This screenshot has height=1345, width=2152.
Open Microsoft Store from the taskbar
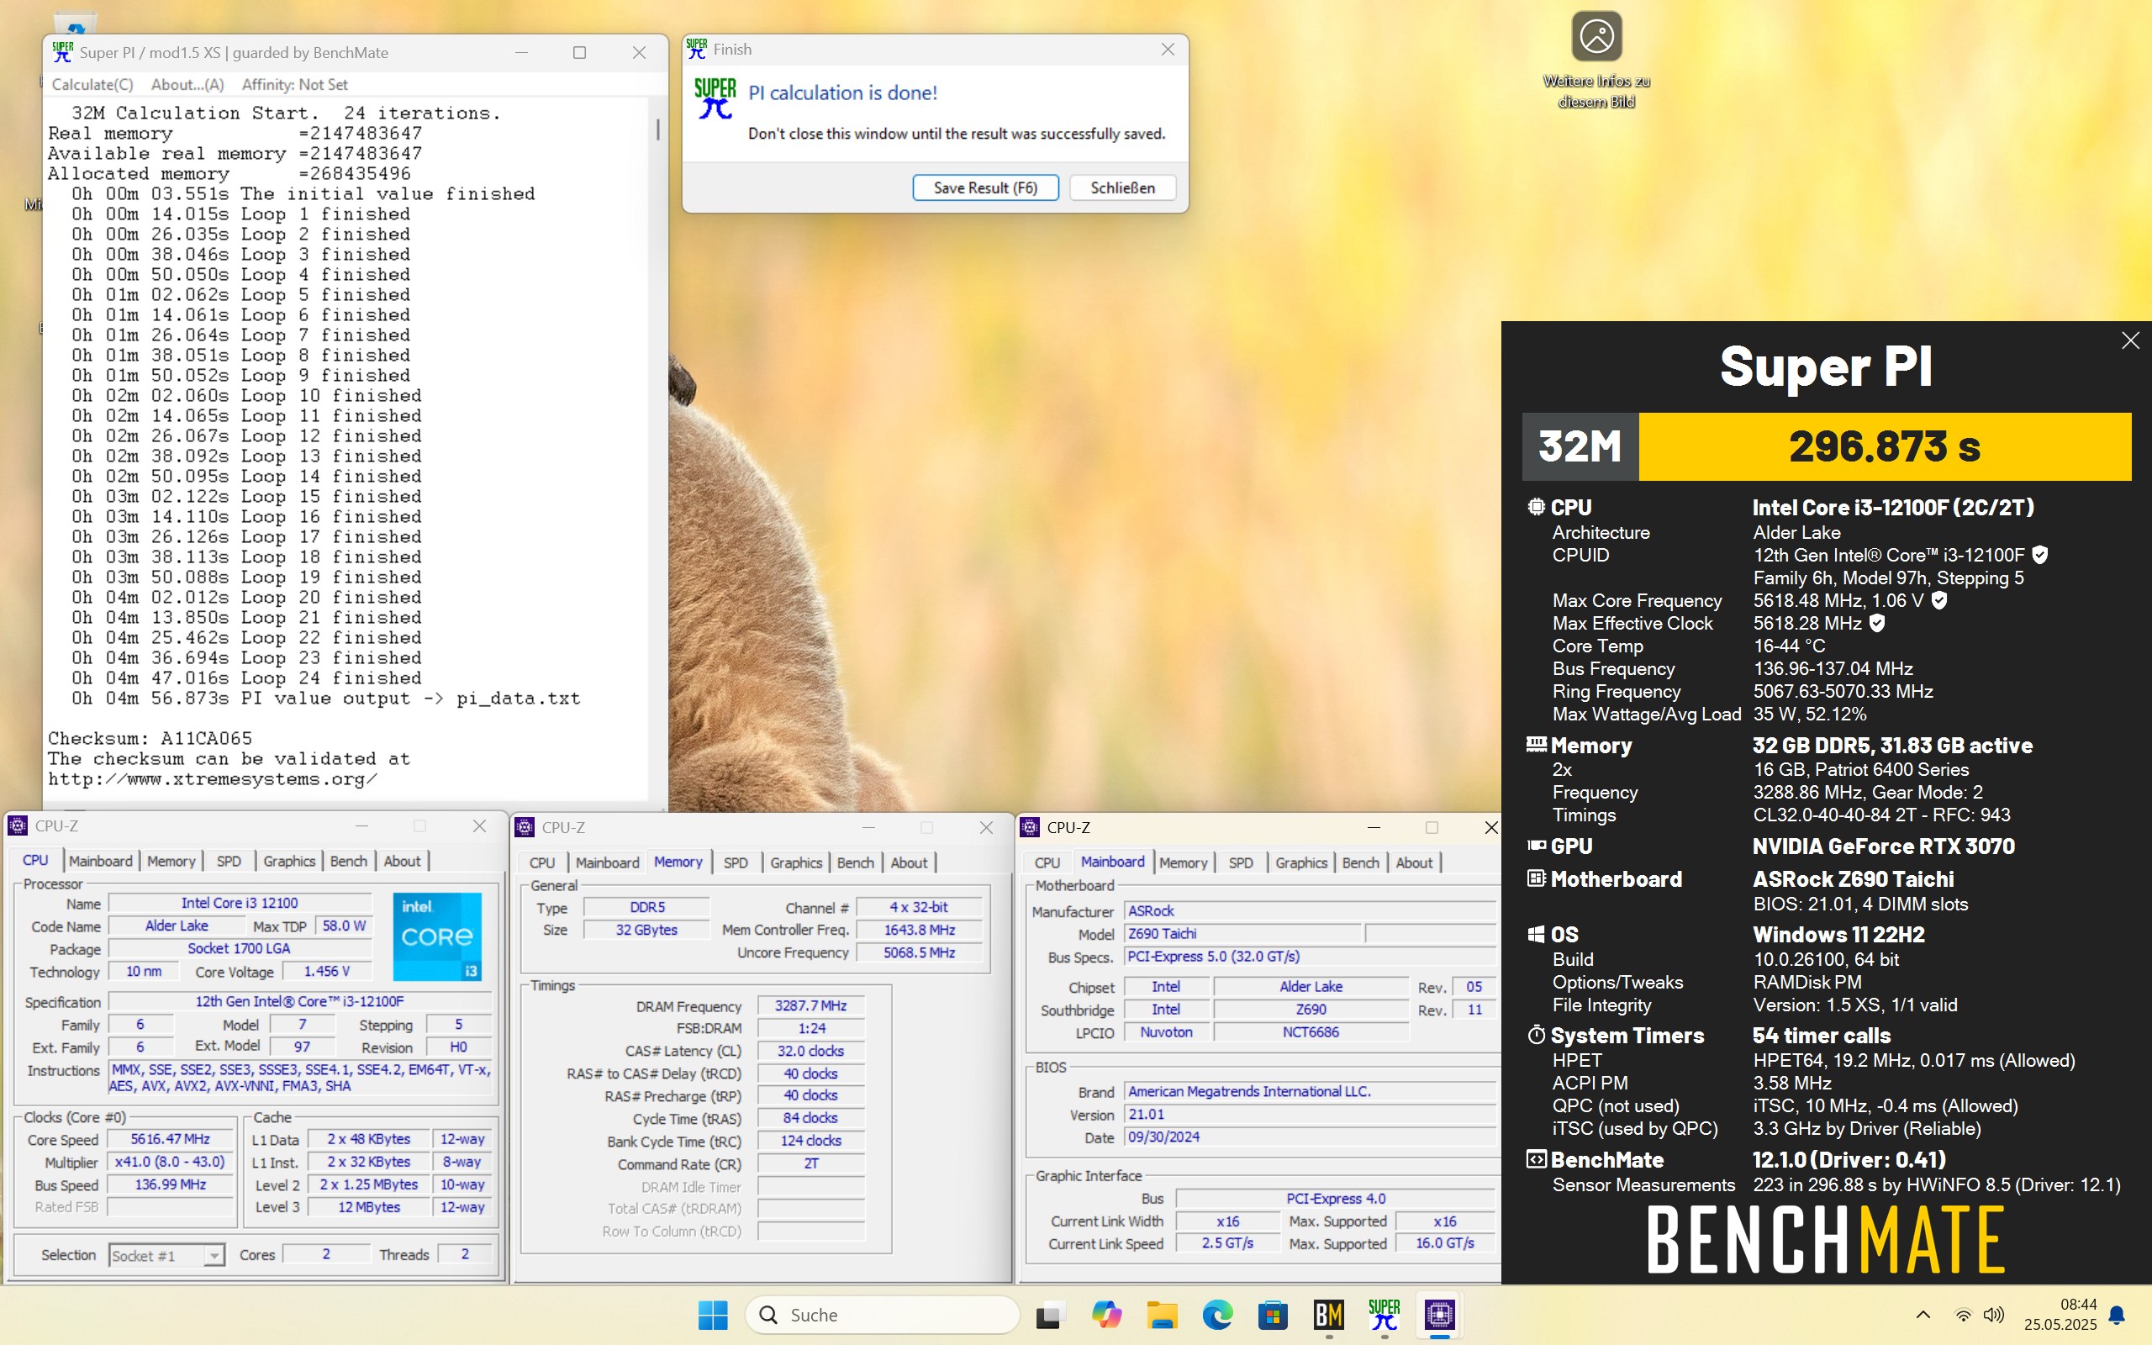tap(1274, 1315)
